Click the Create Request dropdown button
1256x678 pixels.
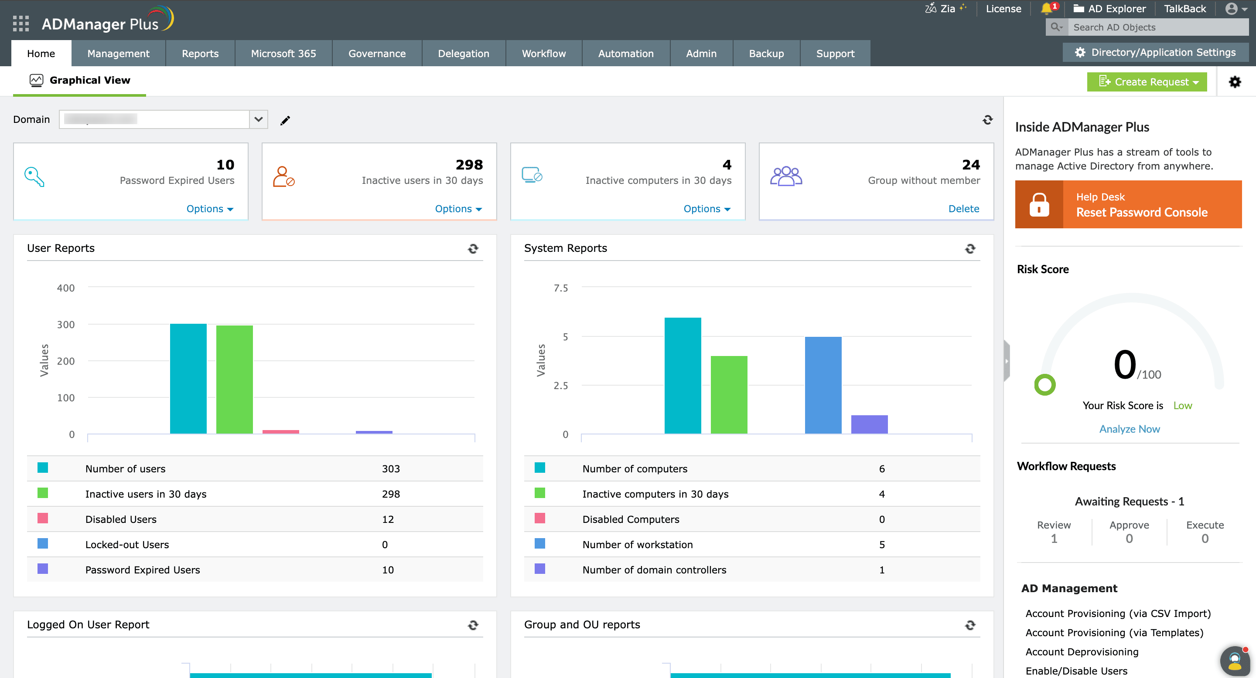click(x=1147, y=82)
